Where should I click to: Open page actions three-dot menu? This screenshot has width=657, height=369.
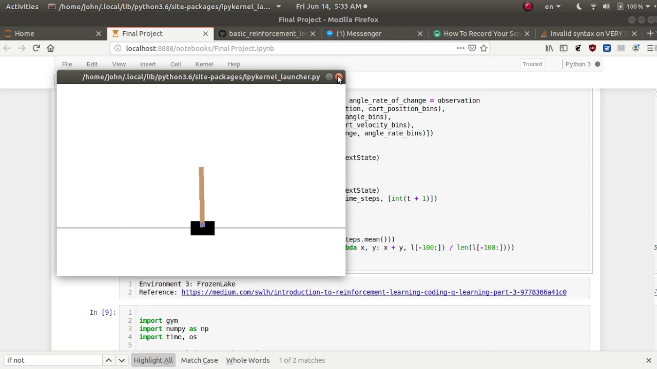[x=460, y=48]
